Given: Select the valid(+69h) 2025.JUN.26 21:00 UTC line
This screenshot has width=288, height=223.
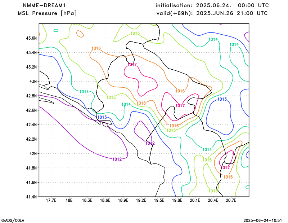Looking at the screenshot, I should (212, 13).
